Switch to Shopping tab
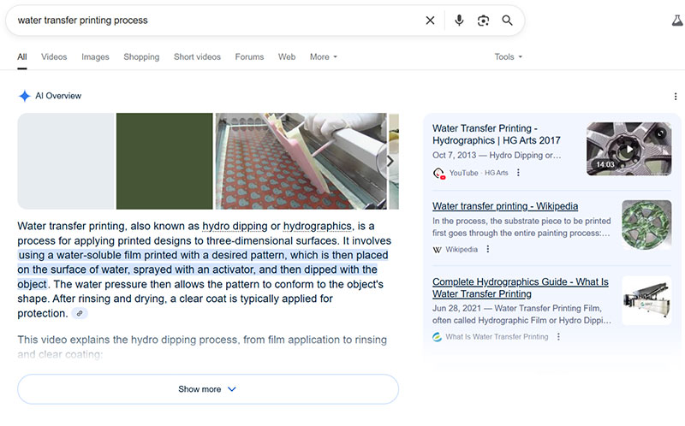The height and width of the screenshot is (426, 685). (141, 57)
